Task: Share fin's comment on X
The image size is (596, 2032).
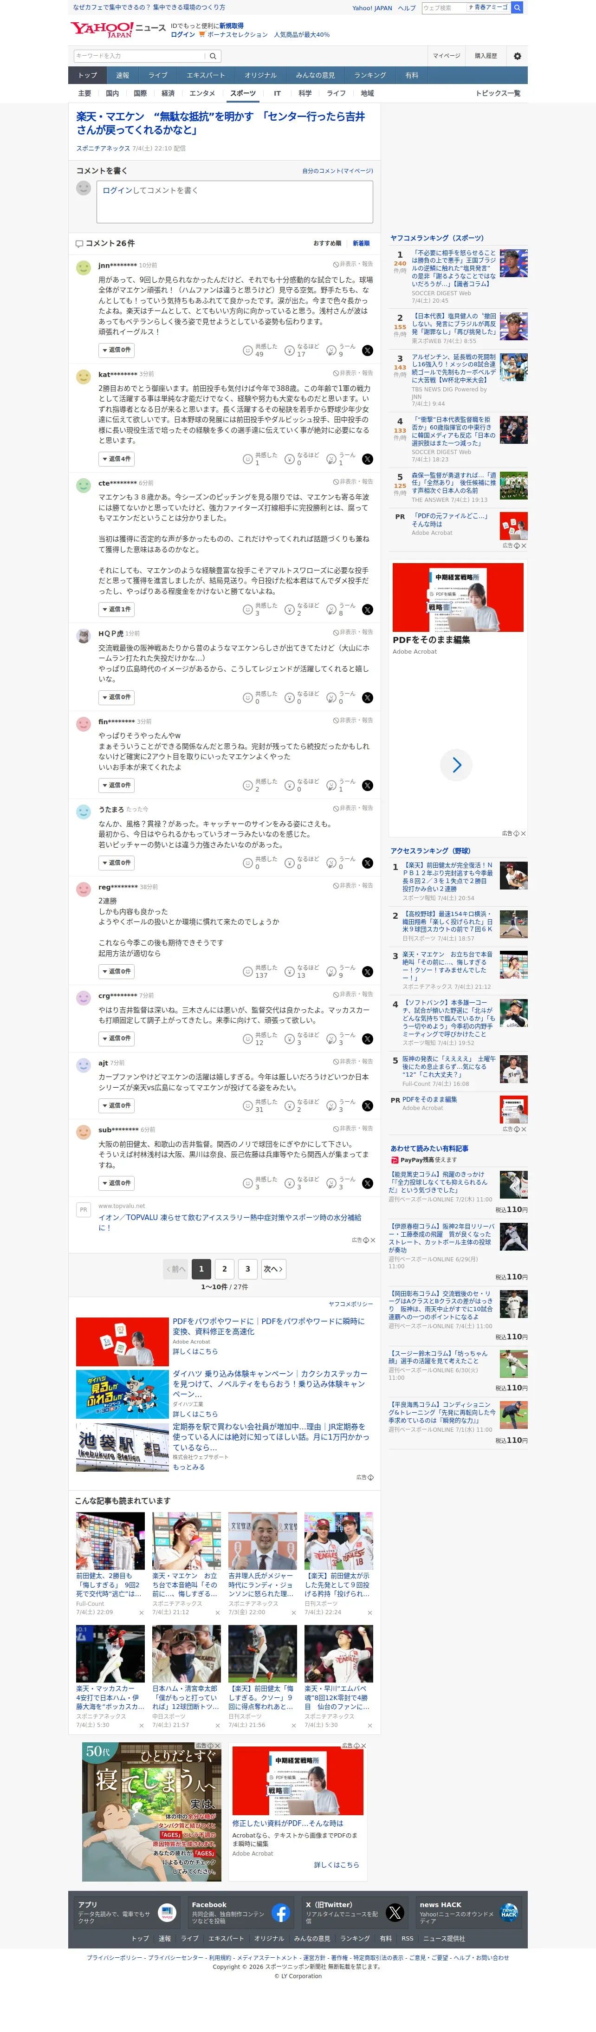Action: click(x=367, y=786)
